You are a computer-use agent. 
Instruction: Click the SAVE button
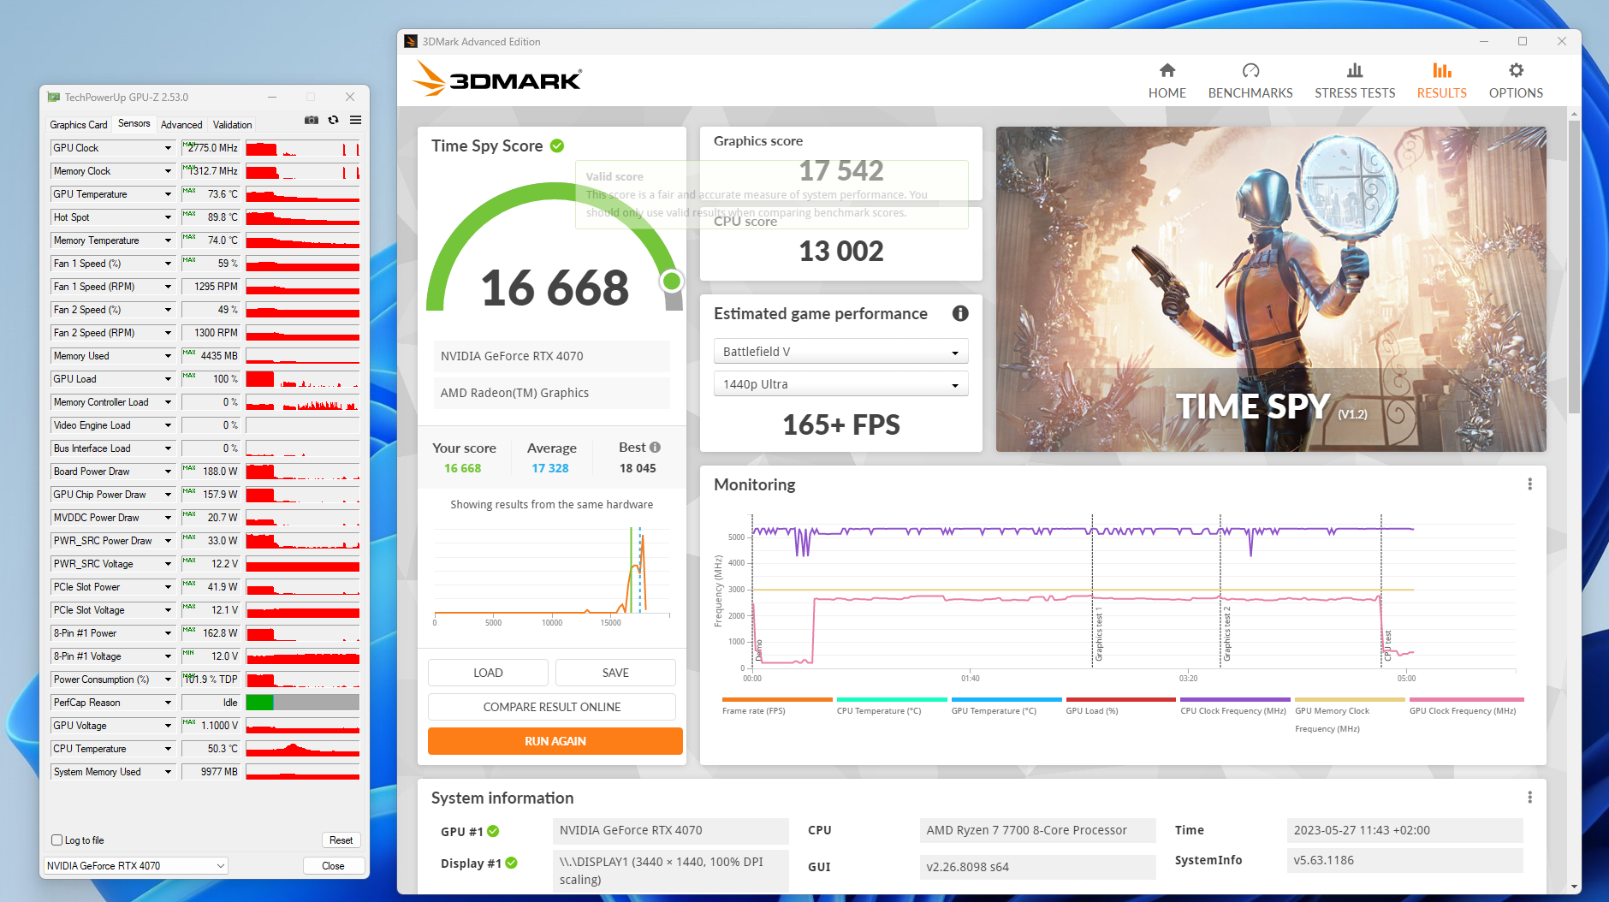tap(615, 673)
